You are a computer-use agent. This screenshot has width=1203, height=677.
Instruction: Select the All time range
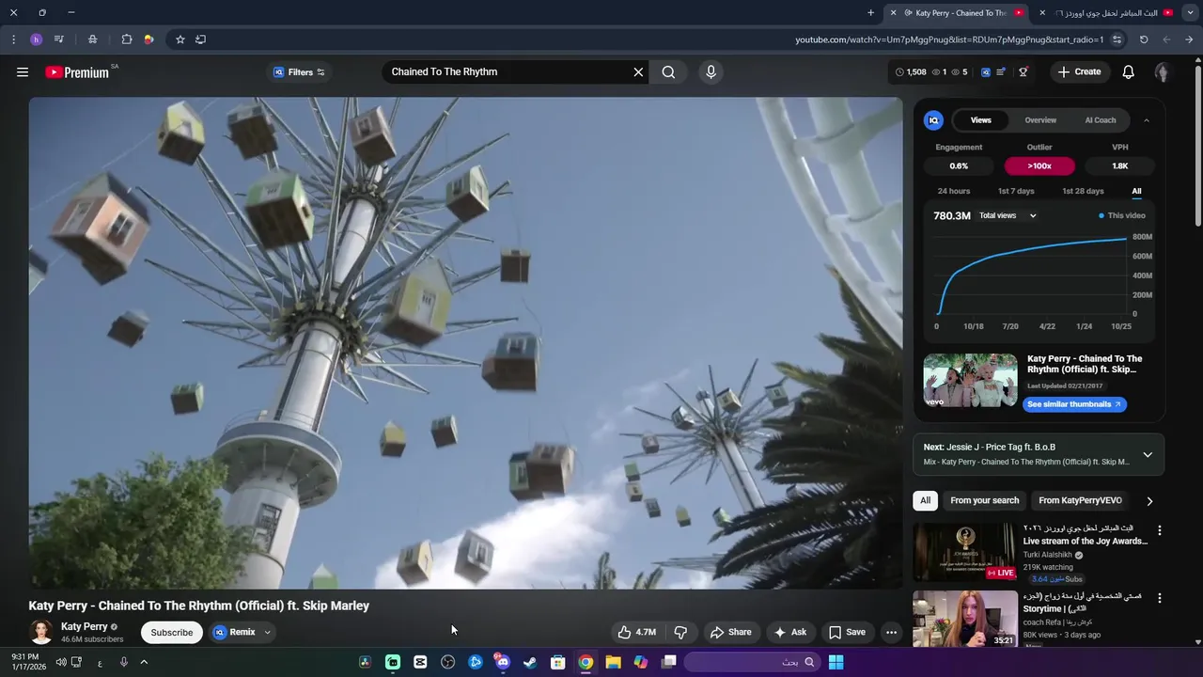pyautogui.click(x=1136, y=191)
